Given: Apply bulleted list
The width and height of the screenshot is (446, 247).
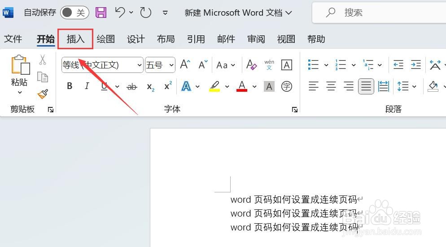Looking at the screenshot, I should pyautogui.click(x=313, y=64).
